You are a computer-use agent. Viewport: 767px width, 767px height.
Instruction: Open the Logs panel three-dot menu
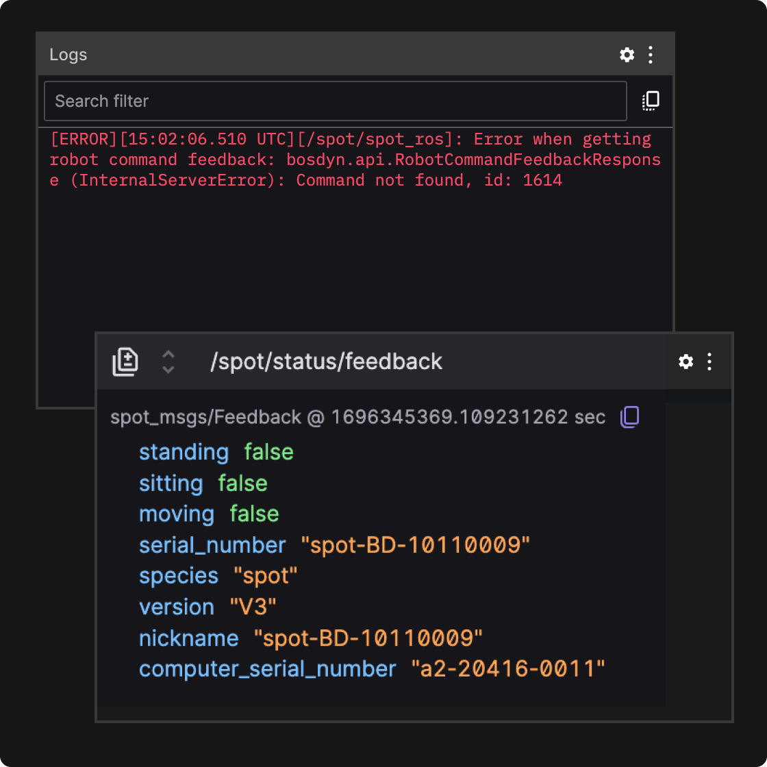coord(651,55)
